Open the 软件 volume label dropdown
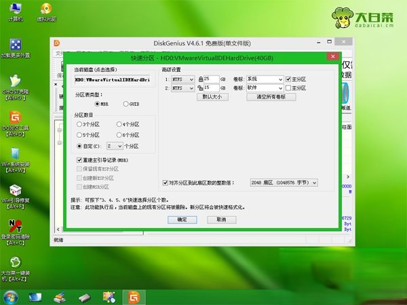This screenshot has width=407, height=305. tap(265, 88)
